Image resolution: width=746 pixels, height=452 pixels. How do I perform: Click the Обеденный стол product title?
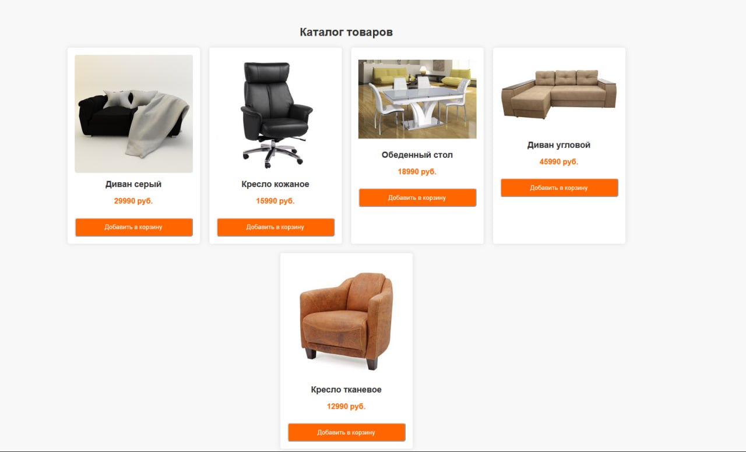pos(417,155)
